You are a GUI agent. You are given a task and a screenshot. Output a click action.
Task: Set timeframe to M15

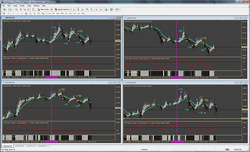click(x=58, y=13)
